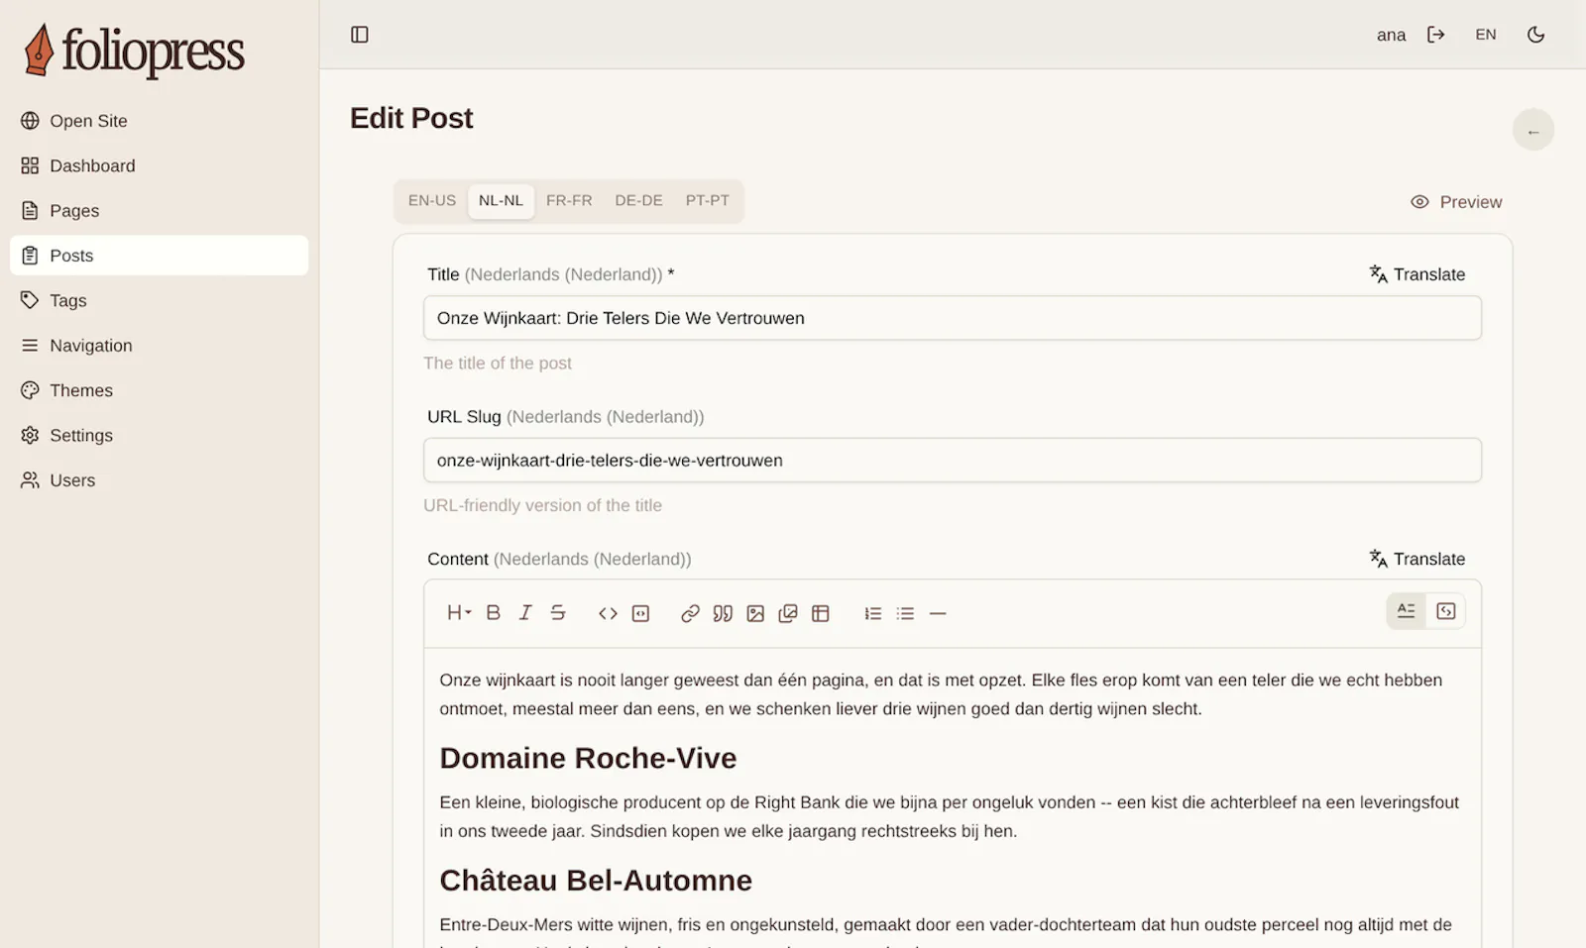This screenshot has height=948, width=1586.
Task: Open Site from the sidebar
Action: tap(159, 121)
